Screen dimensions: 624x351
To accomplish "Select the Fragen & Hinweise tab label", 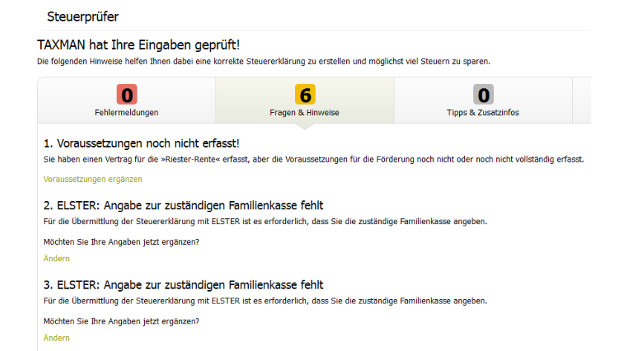I will point(305,112).
